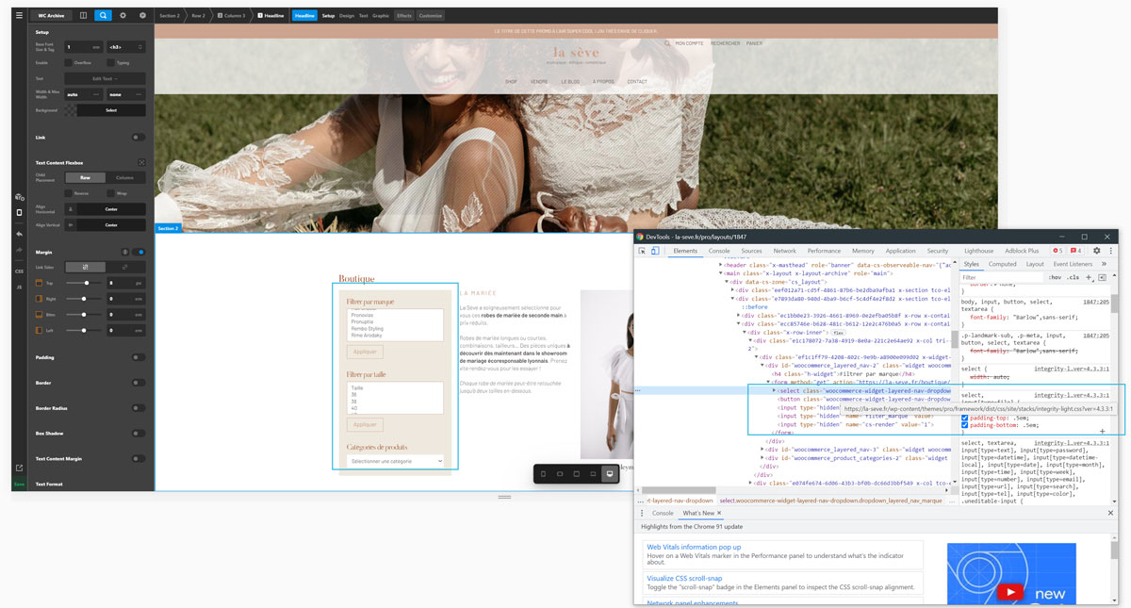Toggle the Link switch
The image size is (1131, 608).
click(x=139, y=137)
